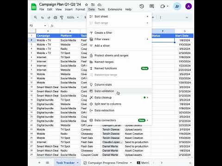Expand the Name box dropdown arrow
Viewport: 222px width, 166px height.
45,26
